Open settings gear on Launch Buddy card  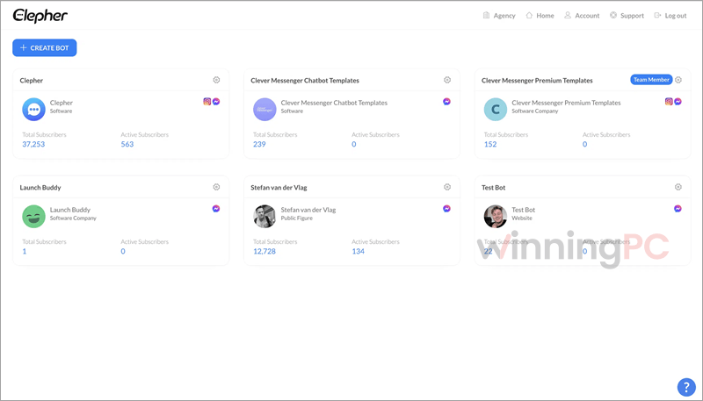click(216, 187)
